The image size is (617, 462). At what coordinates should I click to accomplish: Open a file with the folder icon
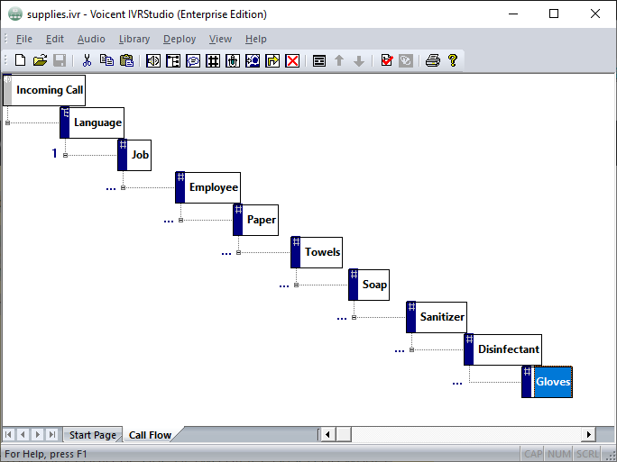click(x=40, y=60)
